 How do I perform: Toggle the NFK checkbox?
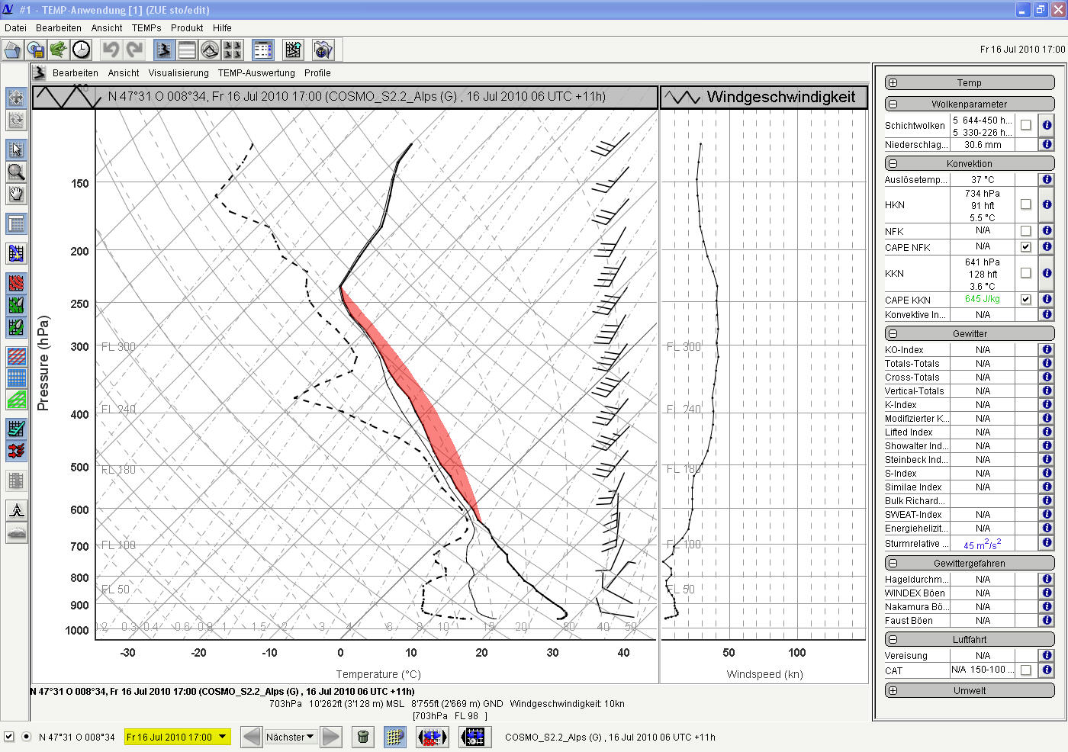tap(1026, 231)
